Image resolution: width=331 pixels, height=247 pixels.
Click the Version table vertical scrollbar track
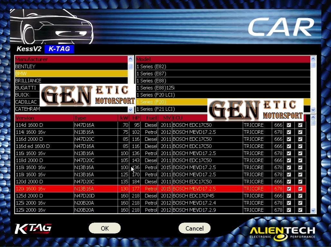[313, 167]
